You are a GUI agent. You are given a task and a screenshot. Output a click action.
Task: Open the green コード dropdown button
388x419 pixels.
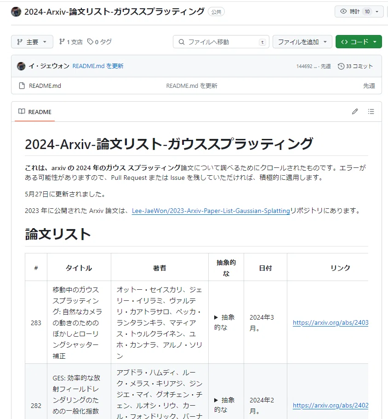[x=359, y=42]
